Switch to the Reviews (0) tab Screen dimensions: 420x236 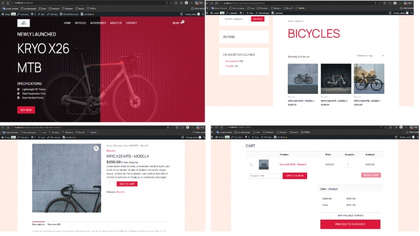coord(54,224)
